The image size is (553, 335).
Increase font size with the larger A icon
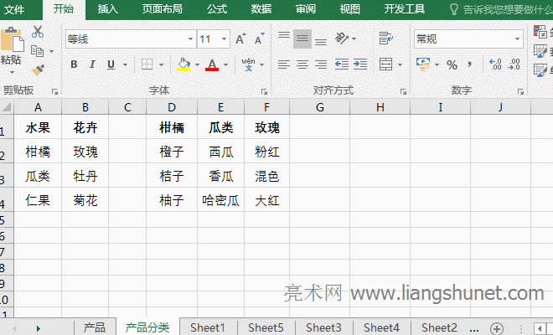click(x=241, y=39)
